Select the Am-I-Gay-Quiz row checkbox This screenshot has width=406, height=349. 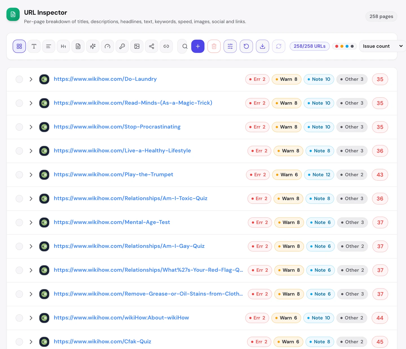tap(19, 246)
